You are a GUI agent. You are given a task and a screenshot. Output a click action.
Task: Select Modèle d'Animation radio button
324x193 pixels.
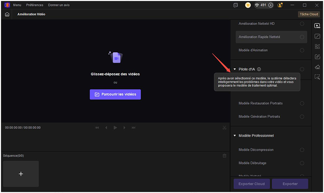(302, 50)
